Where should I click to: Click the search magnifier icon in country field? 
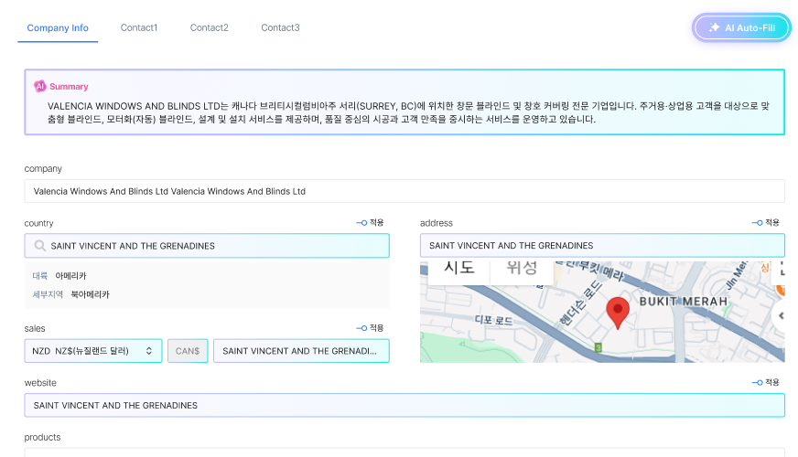coord(39,246)
